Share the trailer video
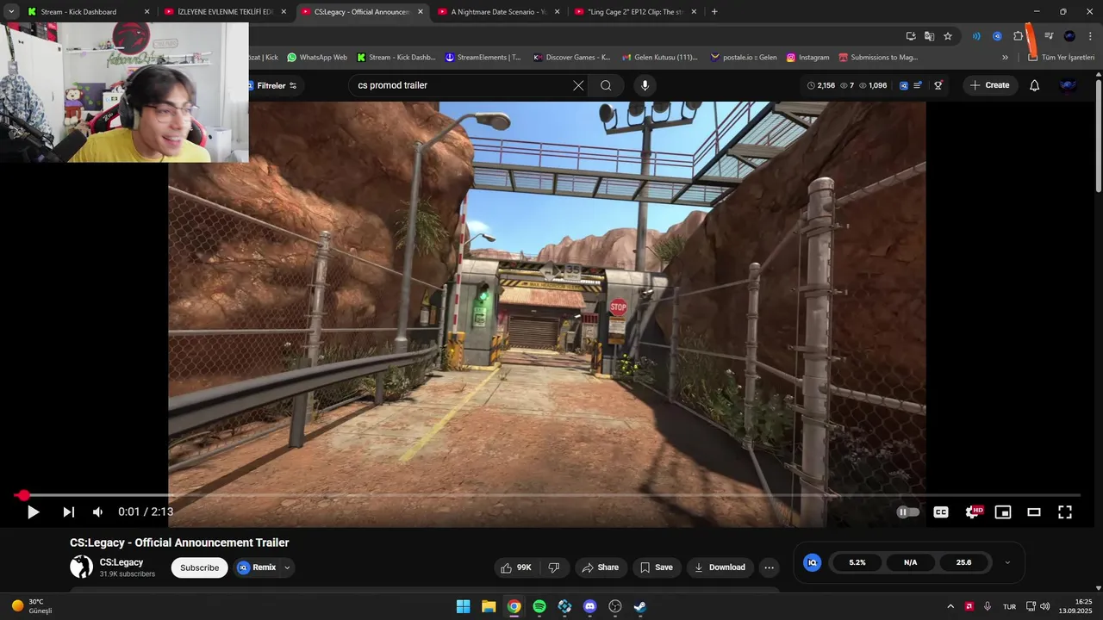 pyautogui.click(x=601, y=567)
